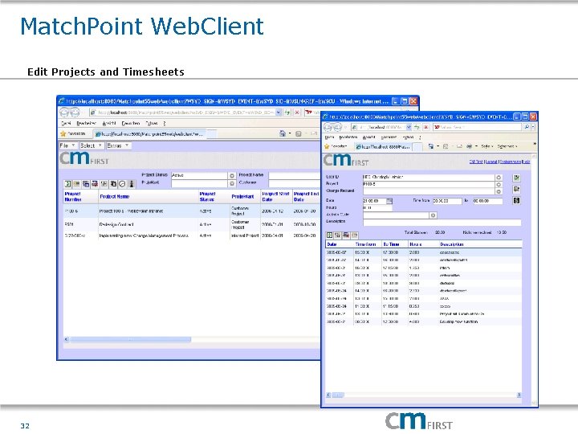Click the green checkmark icon beside User ID
The image size is (578, 434).
[x=517, y=178]
